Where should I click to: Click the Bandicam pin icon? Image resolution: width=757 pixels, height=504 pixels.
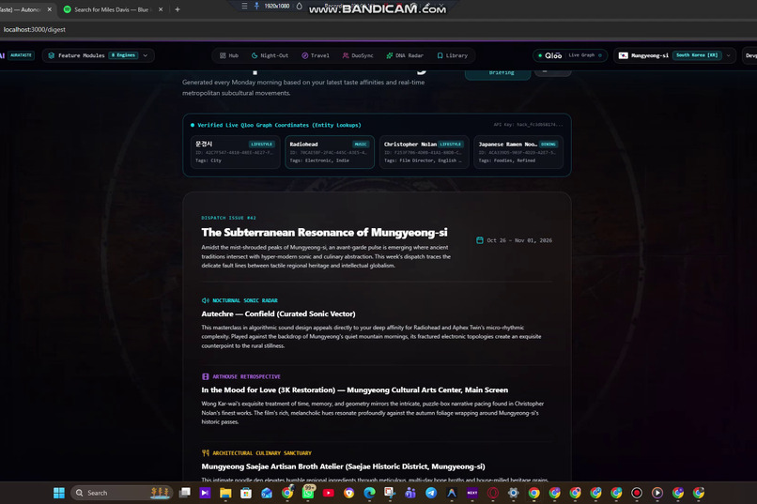pos(256,7)
